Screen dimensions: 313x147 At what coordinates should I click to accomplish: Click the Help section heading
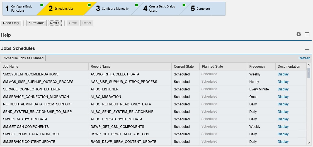[x=6, y=35]
